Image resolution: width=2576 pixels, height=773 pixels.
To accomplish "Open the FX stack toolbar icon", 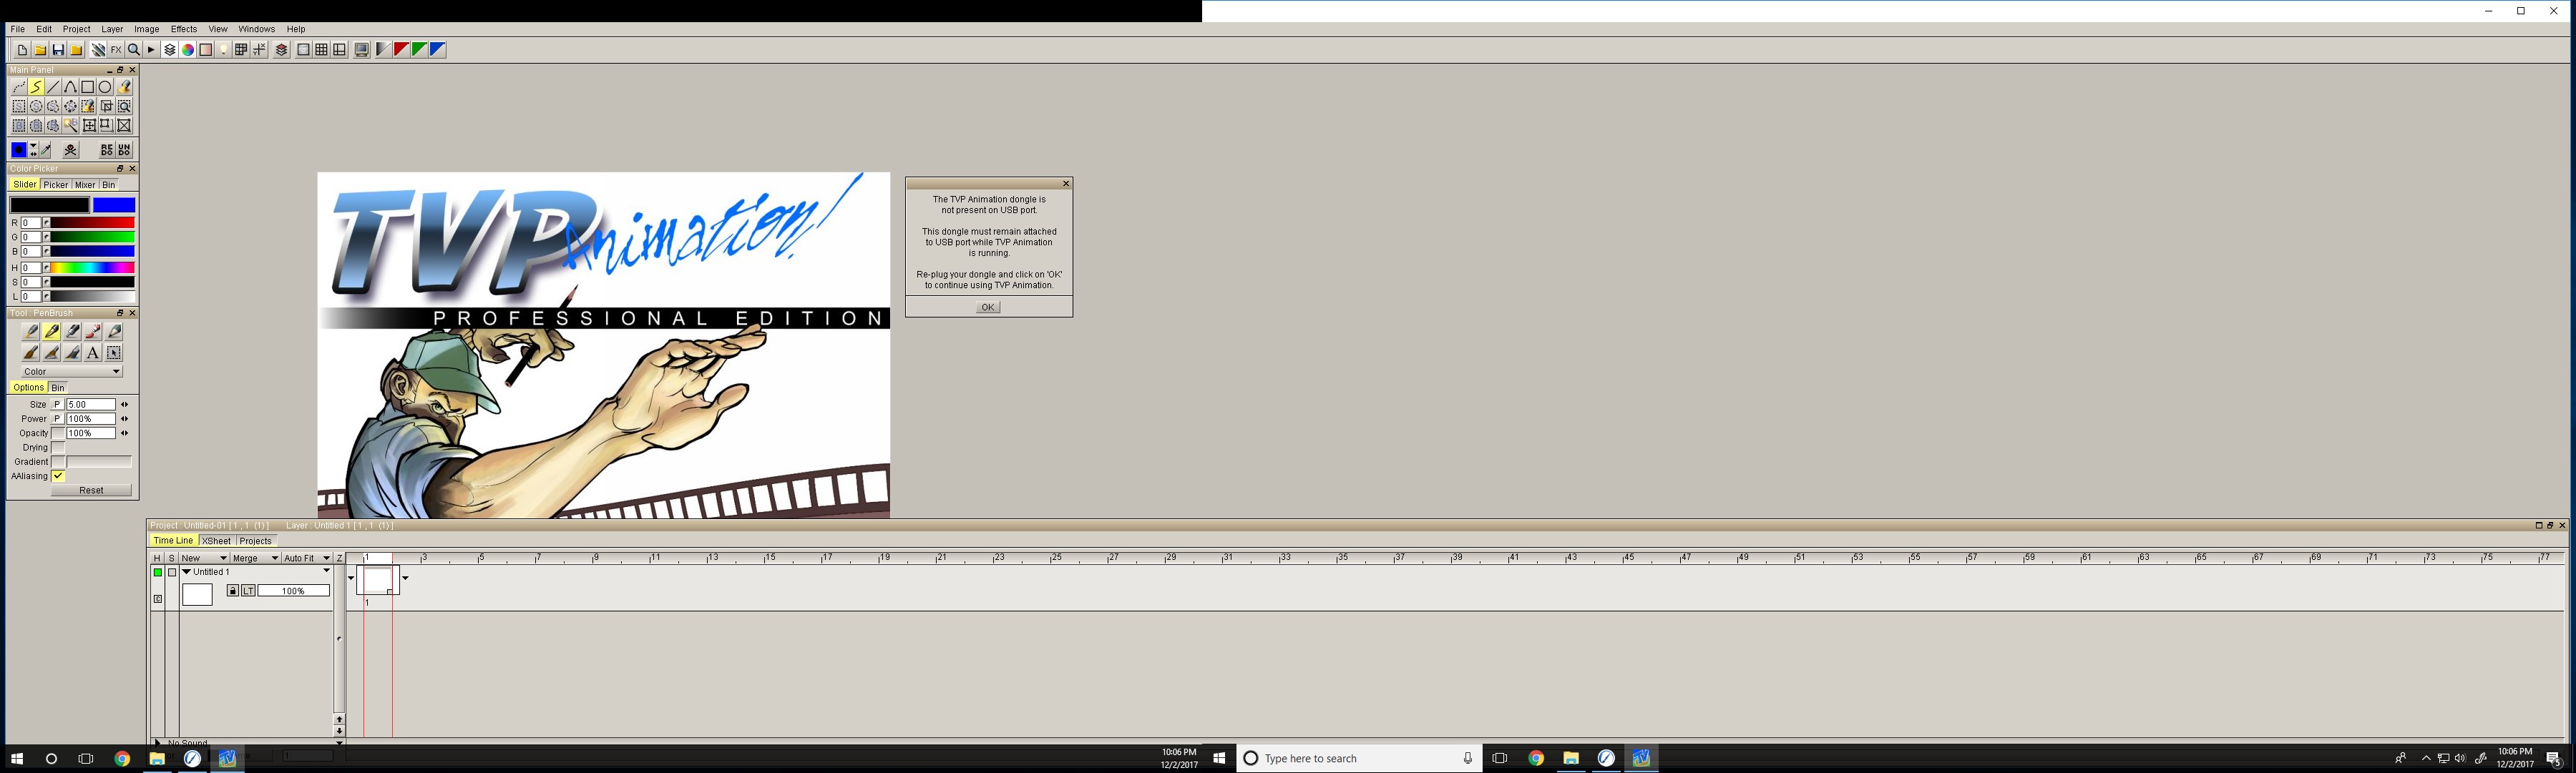I will pyautogui.click(x=116, y=50).
